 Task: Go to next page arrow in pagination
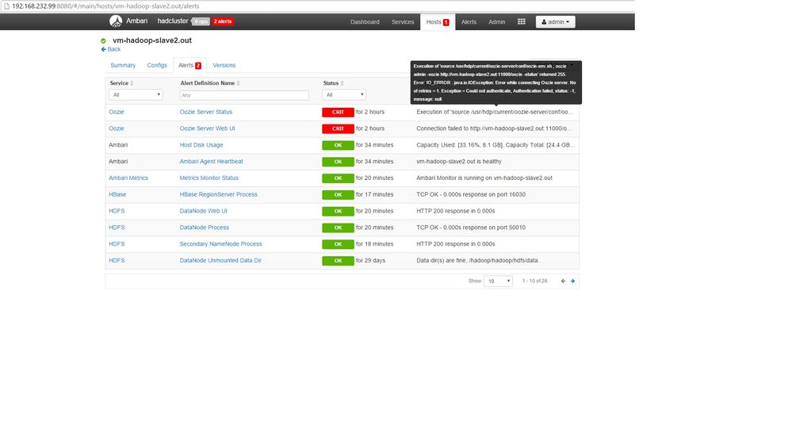572,281
